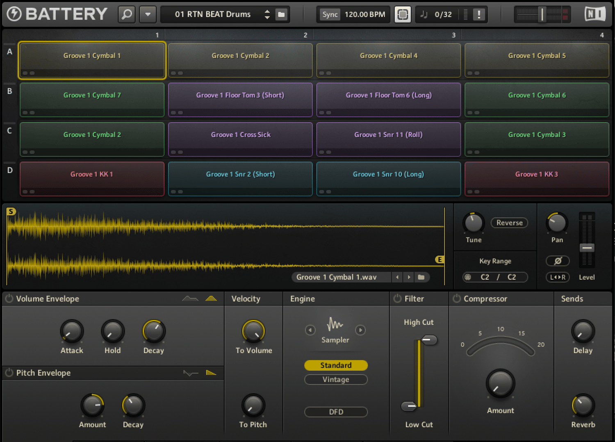Click the waveform E end marker

(440, 260)
